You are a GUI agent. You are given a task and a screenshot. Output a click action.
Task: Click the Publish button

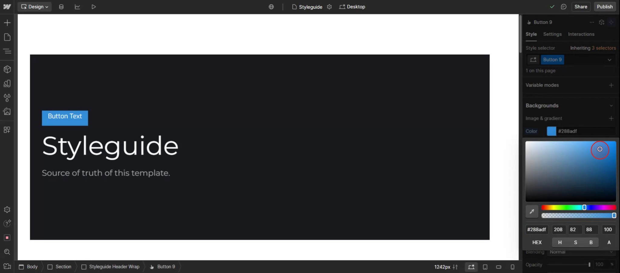click(604, 6)
